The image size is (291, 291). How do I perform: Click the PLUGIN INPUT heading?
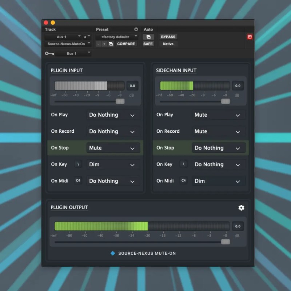click(x=67, y=70)
